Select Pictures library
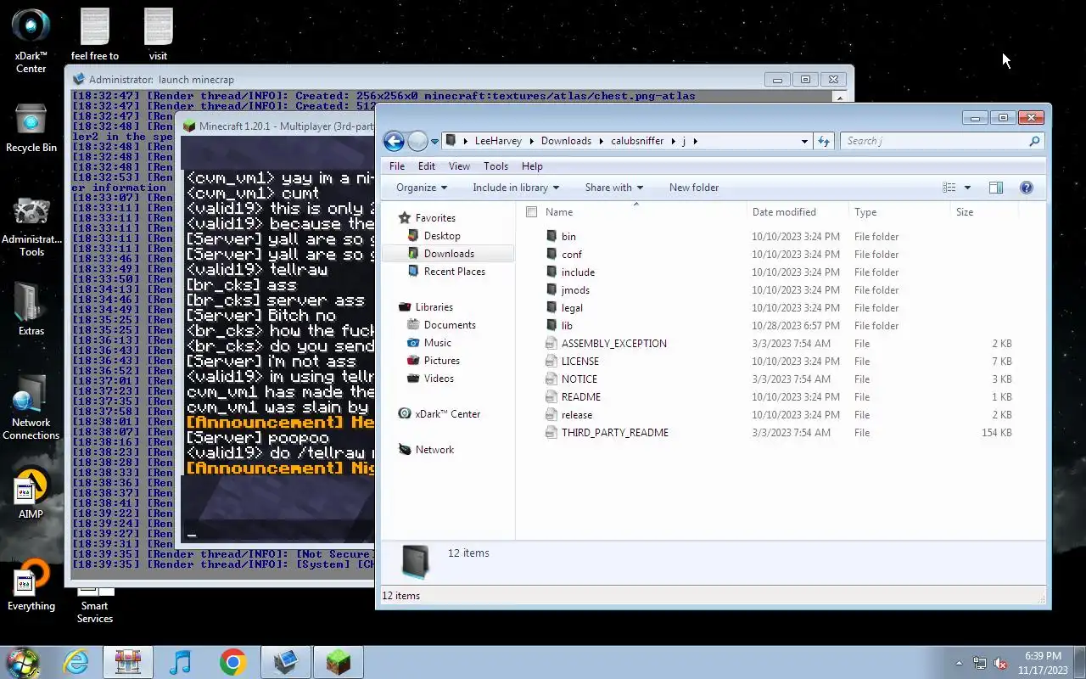This screenshot has width=1086, height=679. pos(441,361)
